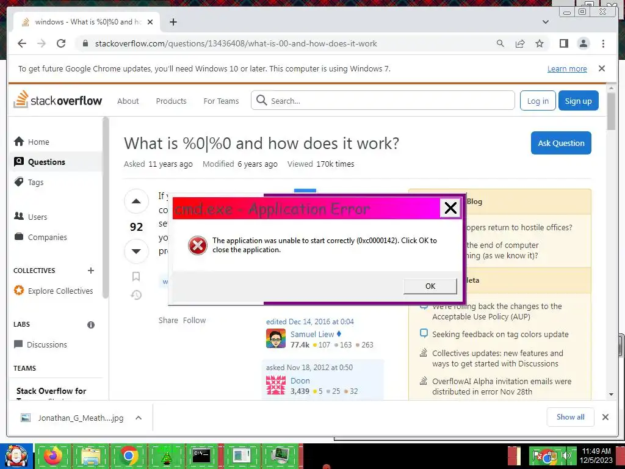This screenshot has height=469, width=625.
Task: Click the Sign up button
Action: click(579, 101)
